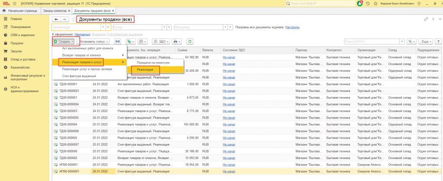Expand the Склад dropdown arrow
The image size is (443, 181).
(x=164, y=27)
